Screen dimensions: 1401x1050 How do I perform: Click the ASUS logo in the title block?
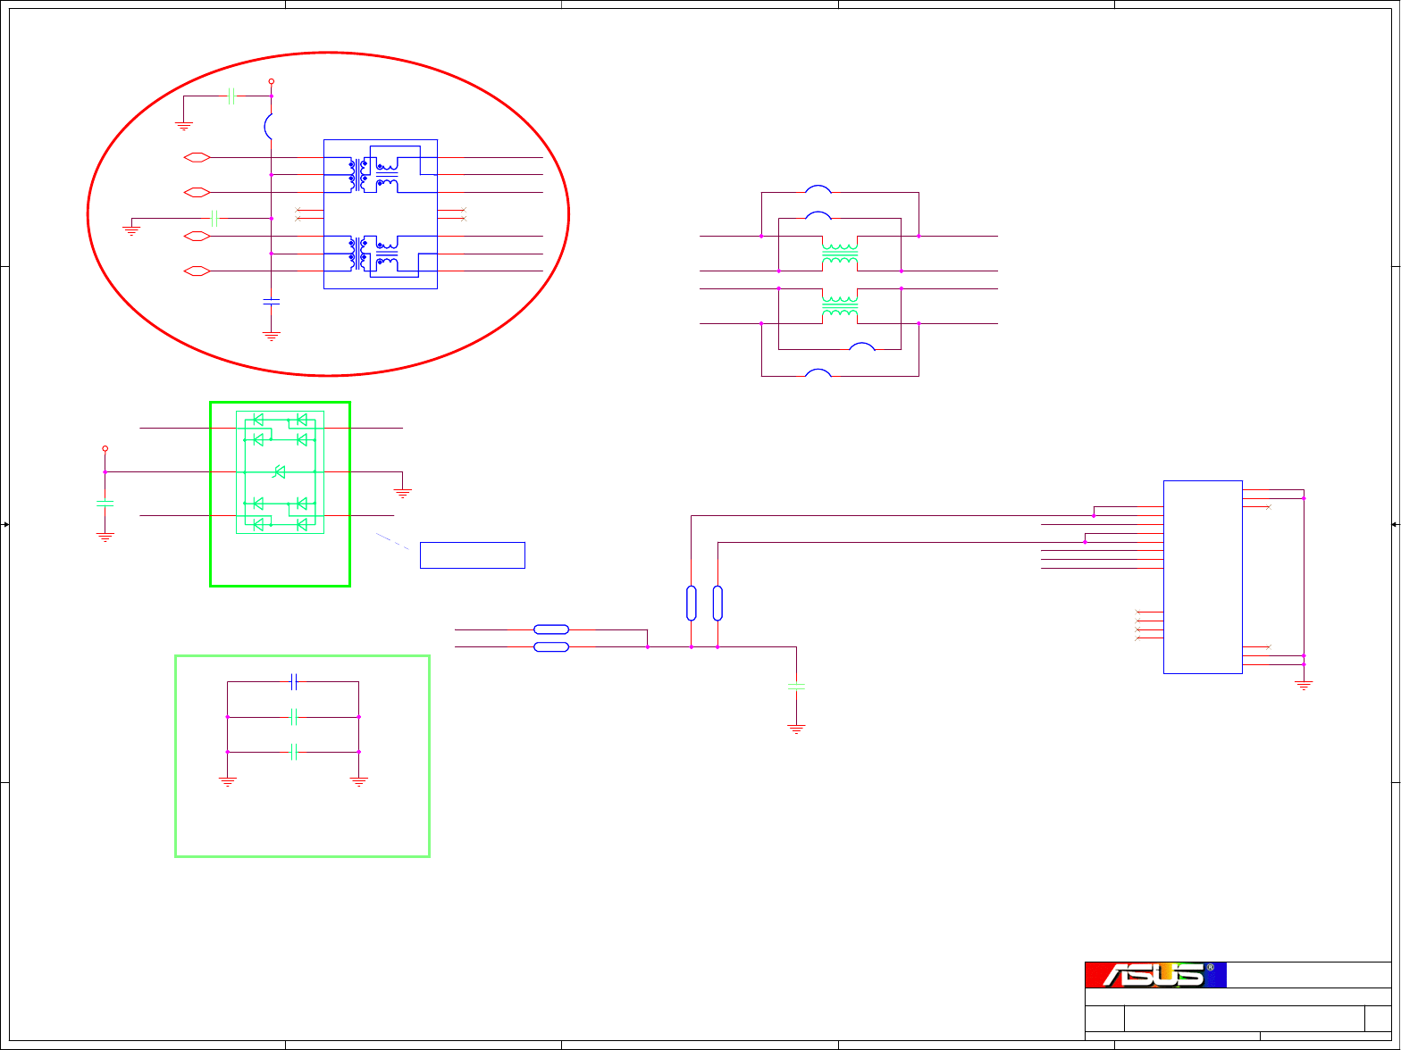click(1155, 974)
